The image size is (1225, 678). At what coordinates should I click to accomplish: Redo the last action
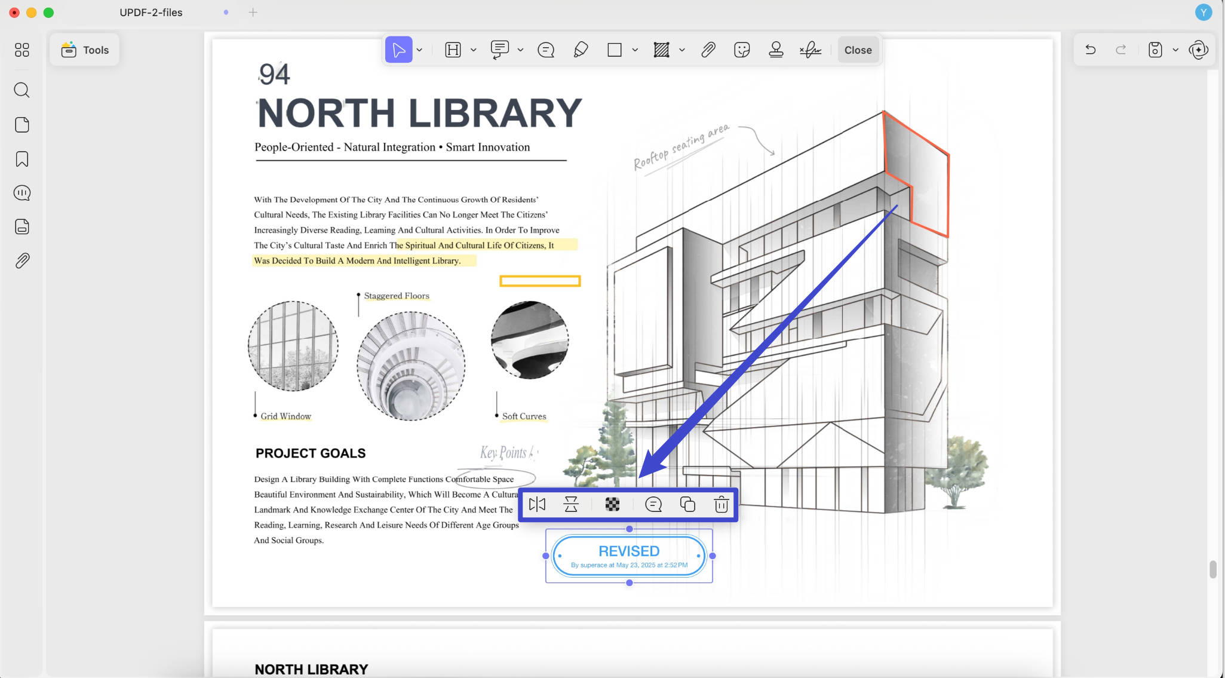point(1121,50)
